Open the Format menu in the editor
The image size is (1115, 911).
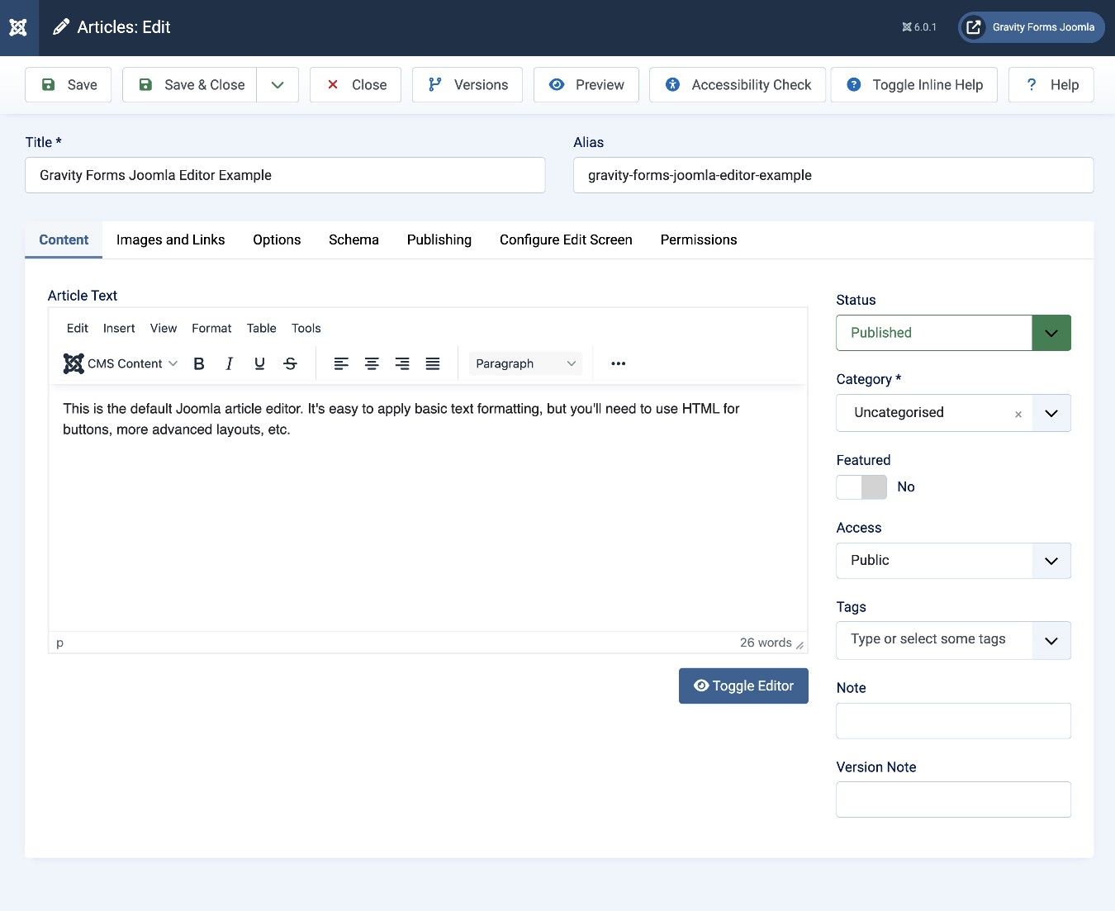click(211, 328)
